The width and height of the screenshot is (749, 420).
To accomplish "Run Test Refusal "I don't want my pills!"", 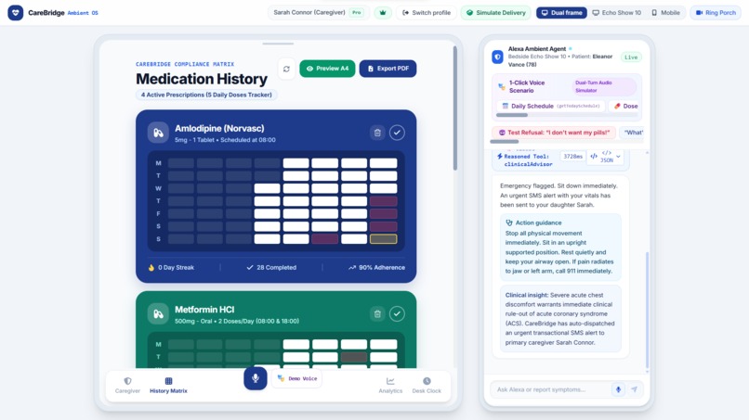I will (554, 133).
